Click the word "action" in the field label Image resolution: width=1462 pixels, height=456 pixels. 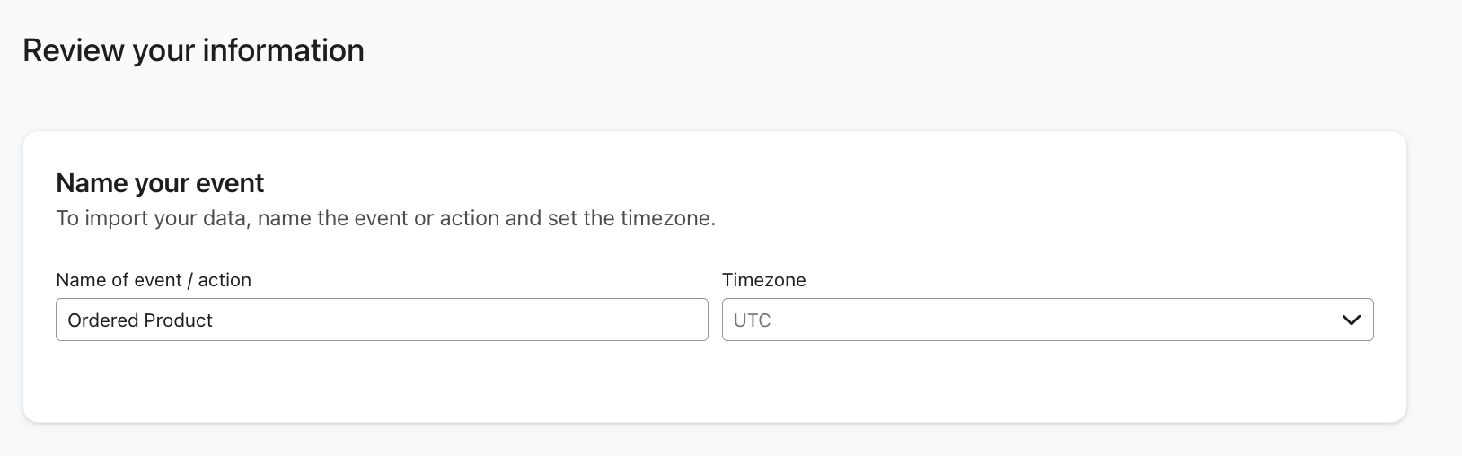pos(225,280)
